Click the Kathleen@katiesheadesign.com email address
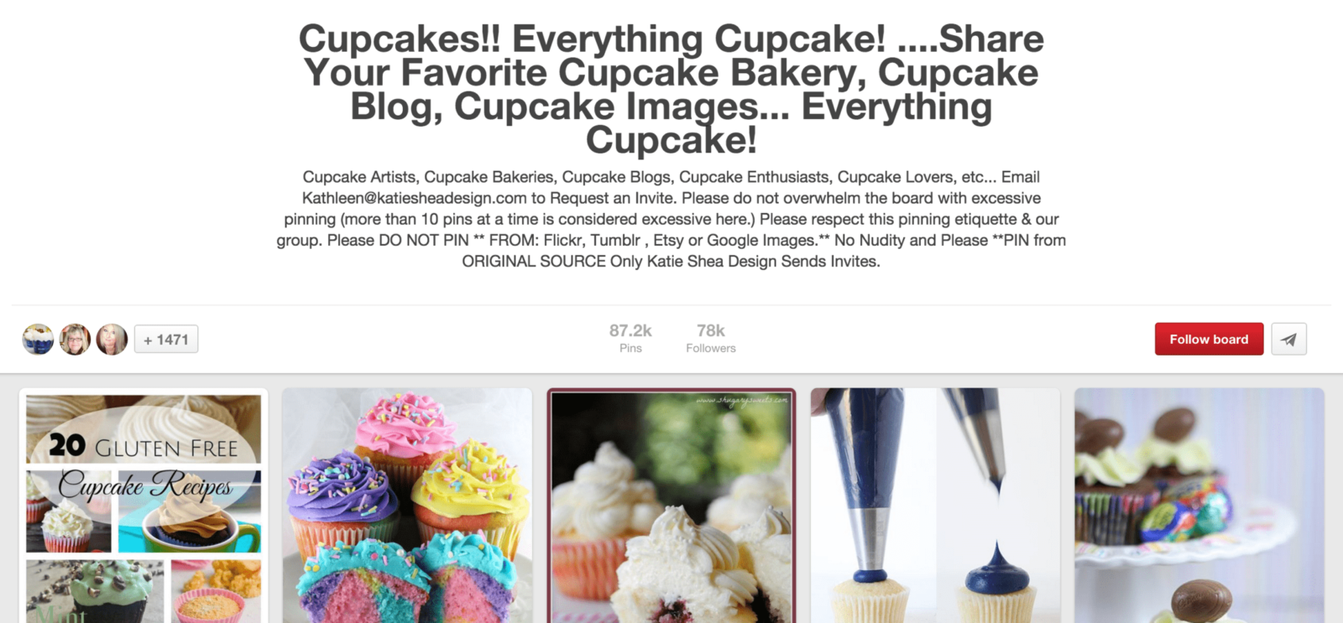The image size is (1343, 623). pyautogui.click(x=415, y=198)
